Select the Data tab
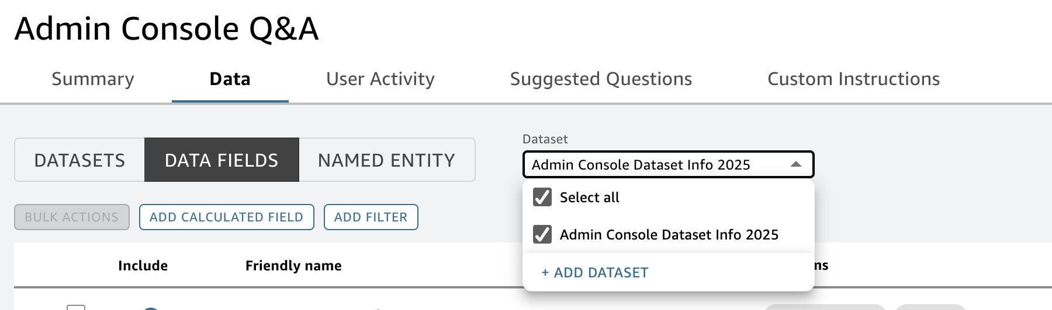This screenshot has width=1052, height=310. click(230, 79)
